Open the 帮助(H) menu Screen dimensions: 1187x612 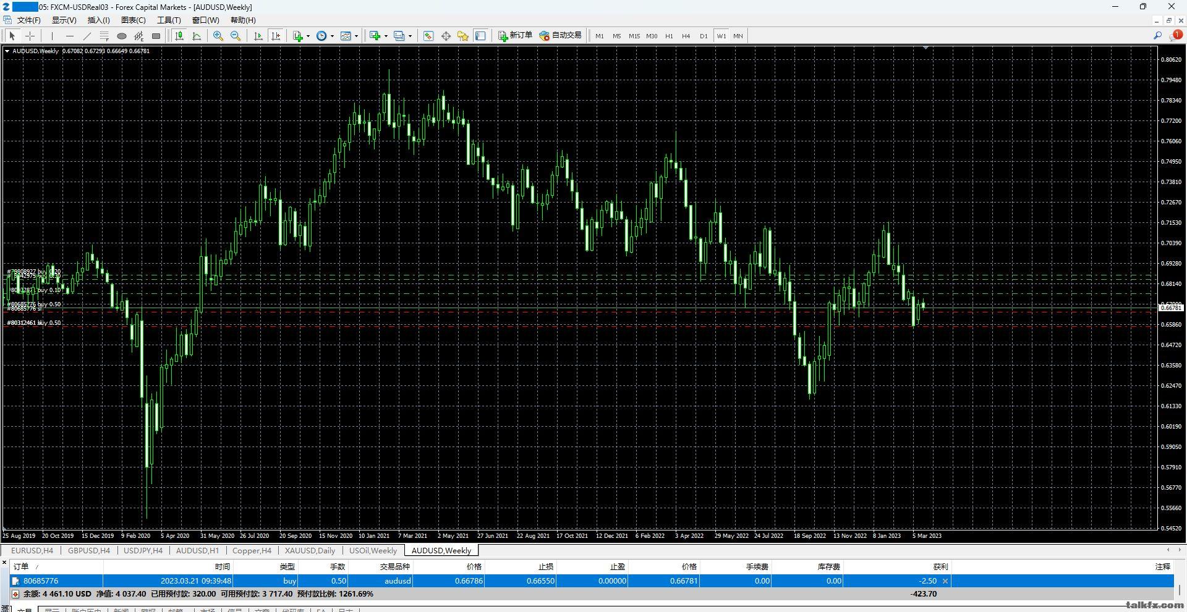pos(243,20)
